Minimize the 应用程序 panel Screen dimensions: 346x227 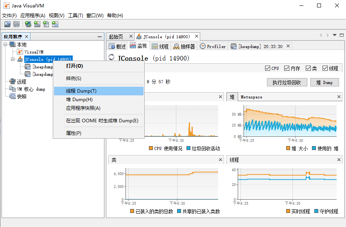100,37
